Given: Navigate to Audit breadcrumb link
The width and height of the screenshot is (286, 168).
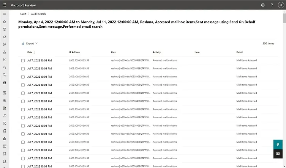Looking at the screenshot, I should [x=23, y=14].
